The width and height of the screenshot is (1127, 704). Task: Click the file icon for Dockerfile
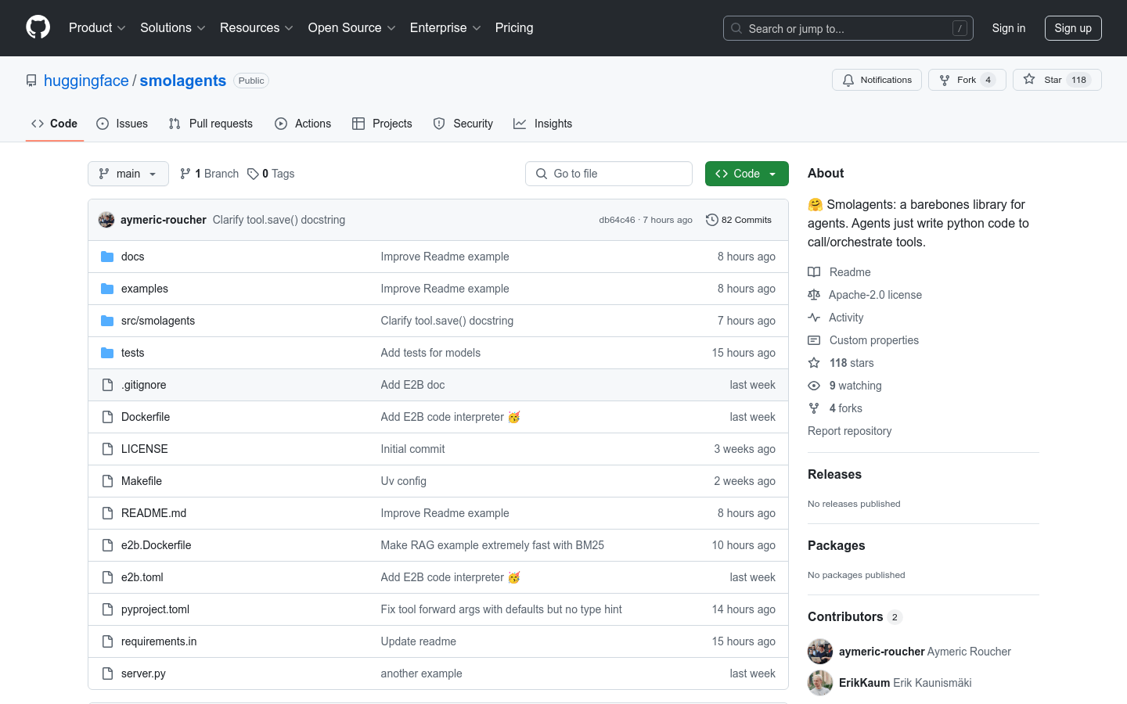click(107, 417)
